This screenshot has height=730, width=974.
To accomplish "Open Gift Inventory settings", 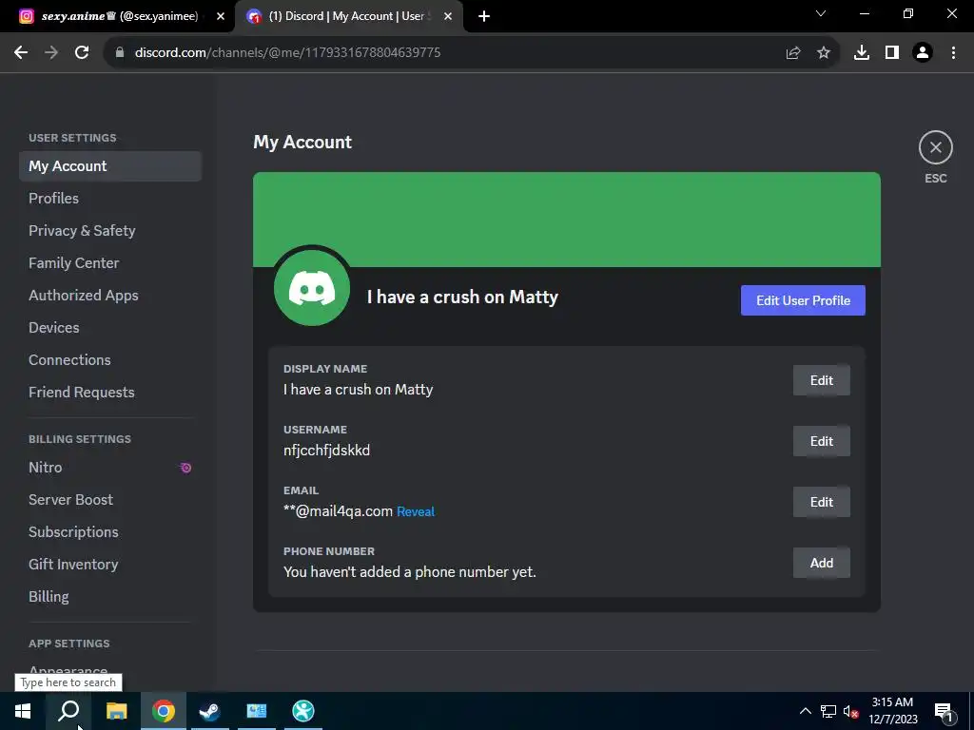I will pos(110,565).
